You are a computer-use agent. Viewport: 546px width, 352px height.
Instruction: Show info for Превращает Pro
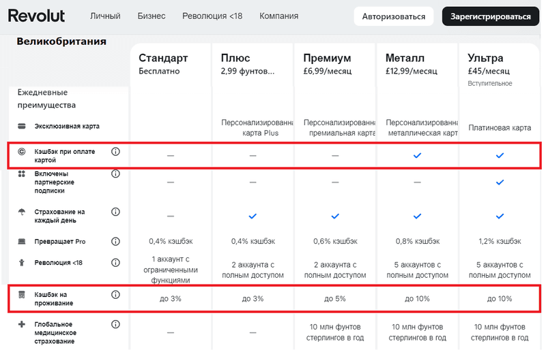pyautogui.click(x=115, y=242)
